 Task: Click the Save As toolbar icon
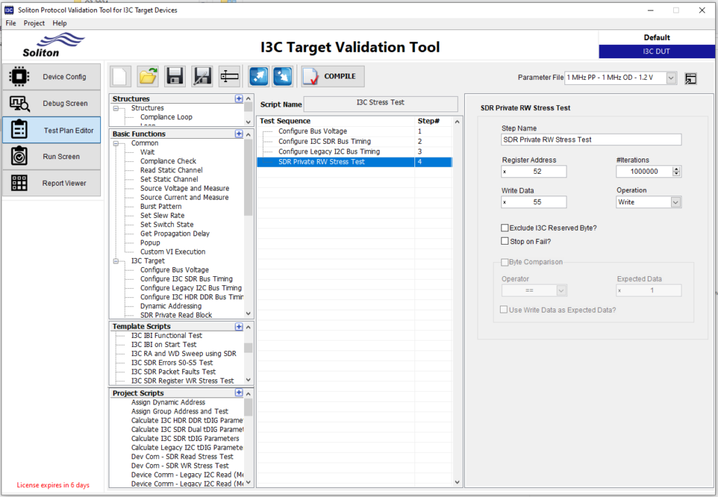pos(202,76)
